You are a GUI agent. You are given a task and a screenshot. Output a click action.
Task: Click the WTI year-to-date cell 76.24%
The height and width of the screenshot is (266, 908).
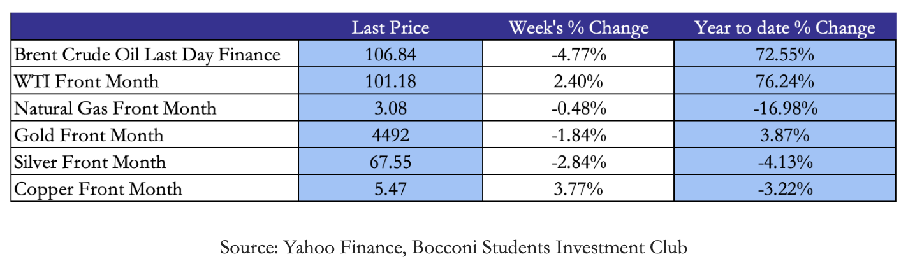784,81
